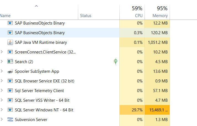This screenshot has height=126, width=197.
Task: Expand the Search (2) process group
Action: [x=2, y=61]
